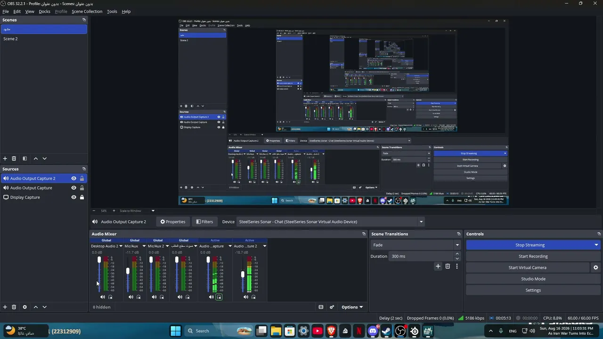Open the Docks menu

pos(44,11)
